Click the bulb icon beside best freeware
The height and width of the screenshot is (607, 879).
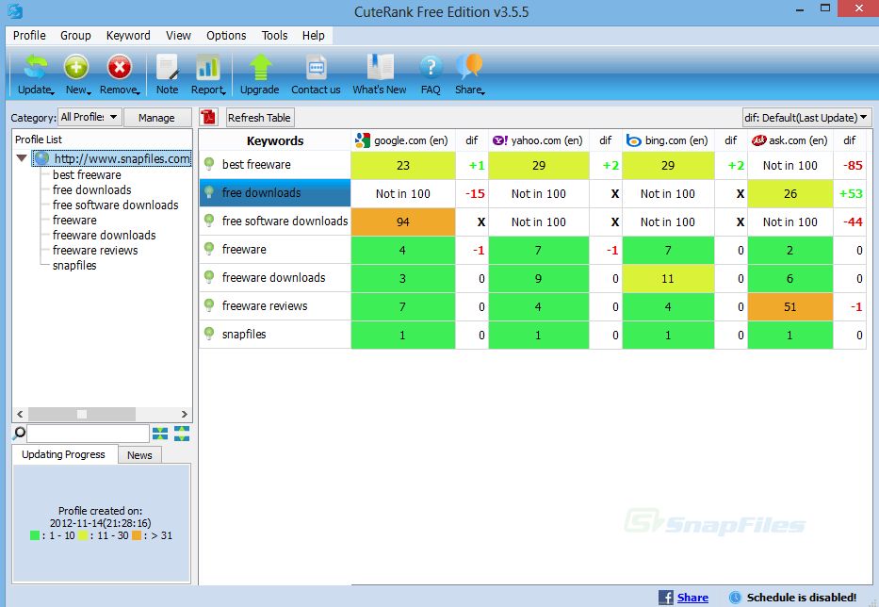point(209,164)
